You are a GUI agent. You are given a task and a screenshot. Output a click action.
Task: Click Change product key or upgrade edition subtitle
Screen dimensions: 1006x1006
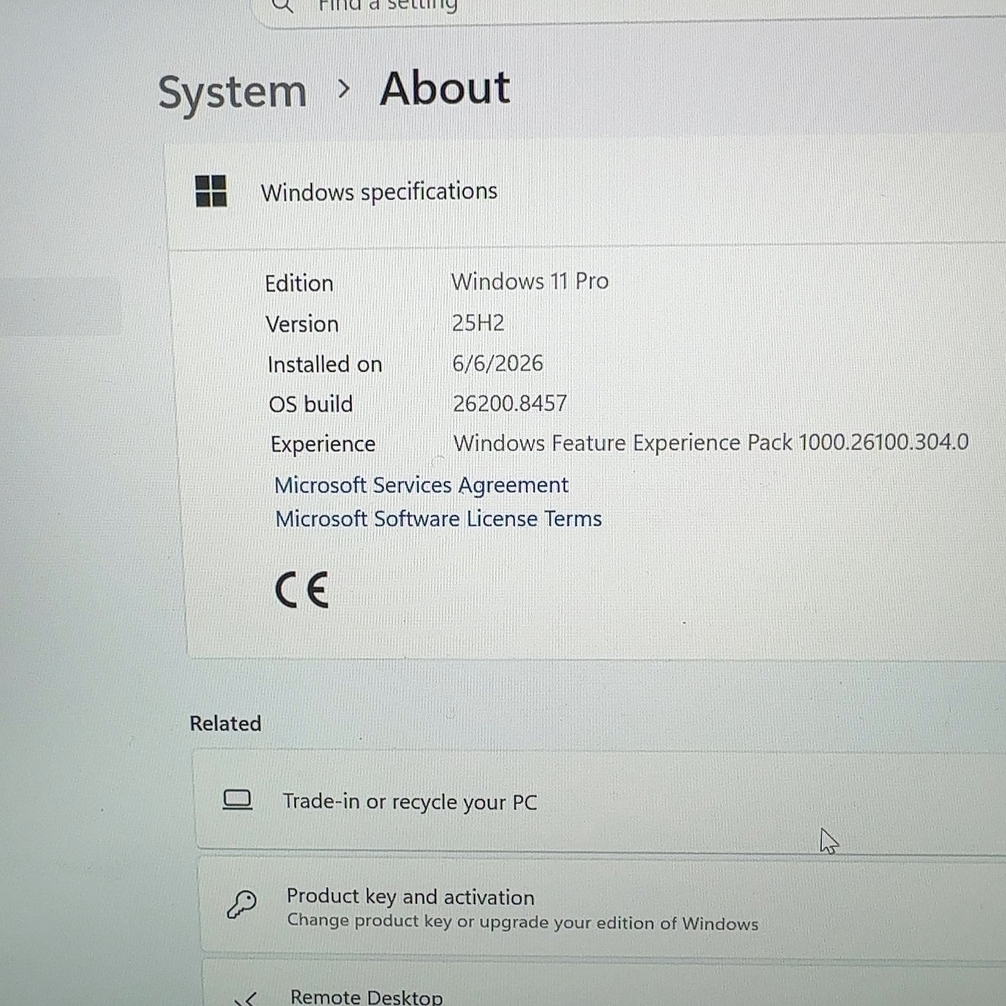click(x=523, y=922)
